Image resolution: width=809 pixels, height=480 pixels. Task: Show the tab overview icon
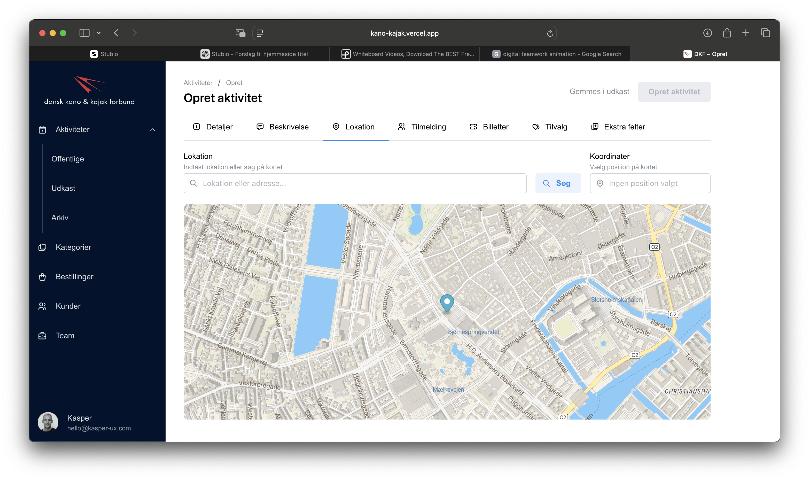point(765,33)
